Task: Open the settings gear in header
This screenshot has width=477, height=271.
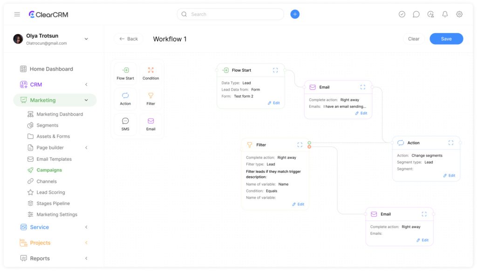Action: 459,14
